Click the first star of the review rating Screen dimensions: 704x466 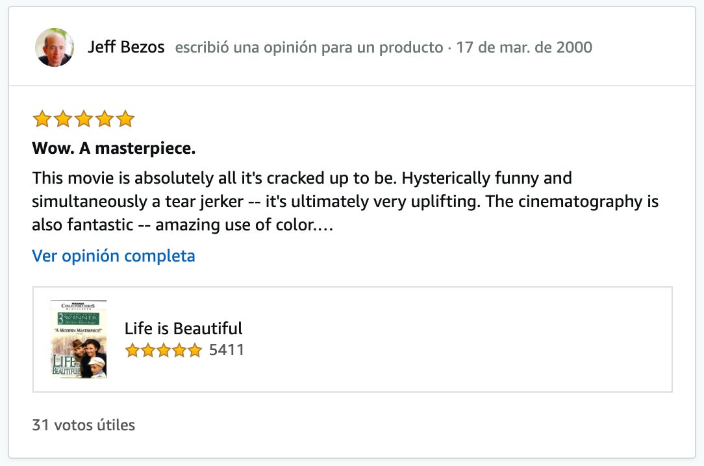point(41,119)
